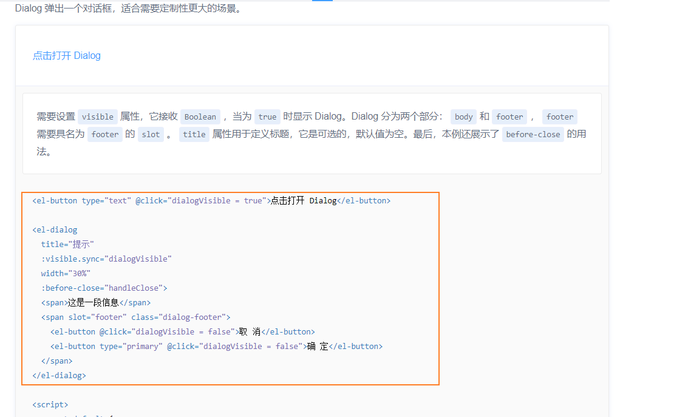Click the 'slot' inline code tag
This screenshot has width=688, height=417.
(x=151, y=134)
